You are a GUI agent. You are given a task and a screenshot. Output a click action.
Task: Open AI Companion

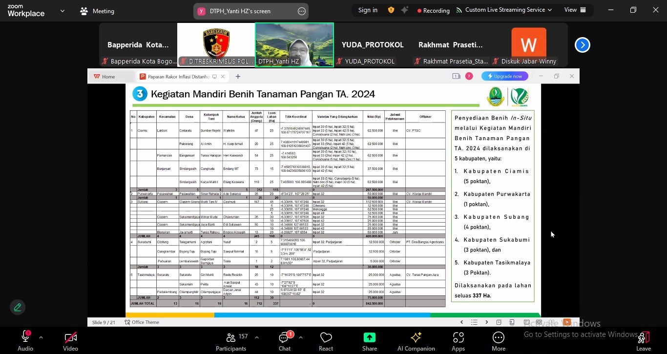click(x=416, y=341)
